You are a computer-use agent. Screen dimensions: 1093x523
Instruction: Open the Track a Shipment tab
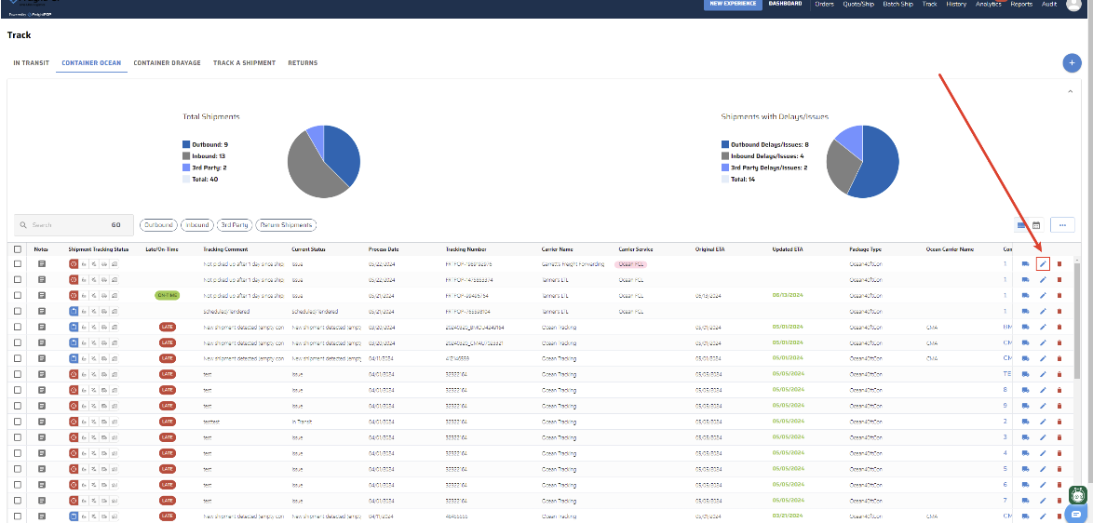click(x=244, y=62)
